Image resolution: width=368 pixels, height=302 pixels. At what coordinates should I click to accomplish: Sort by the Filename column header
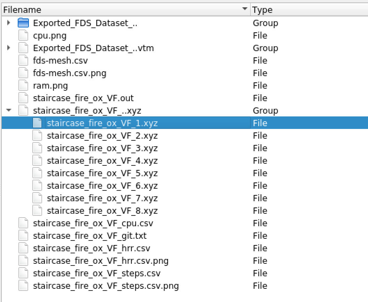pos(22,10)
